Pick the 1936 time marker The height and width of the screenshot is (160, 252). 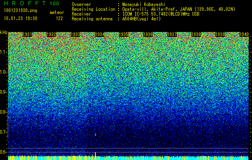[x=148, y=34]
